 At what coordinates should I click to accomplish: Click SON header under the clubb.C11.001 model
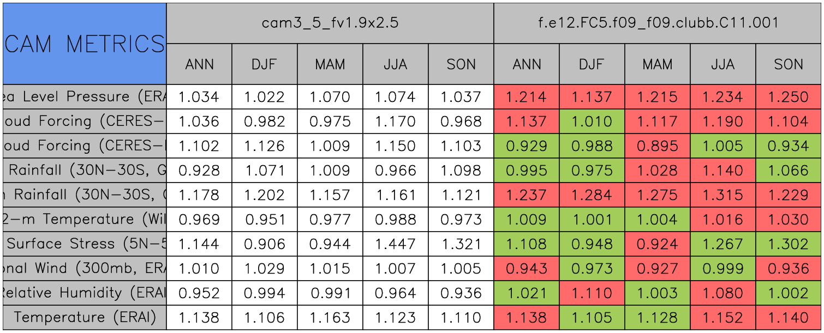pos(789,64)
